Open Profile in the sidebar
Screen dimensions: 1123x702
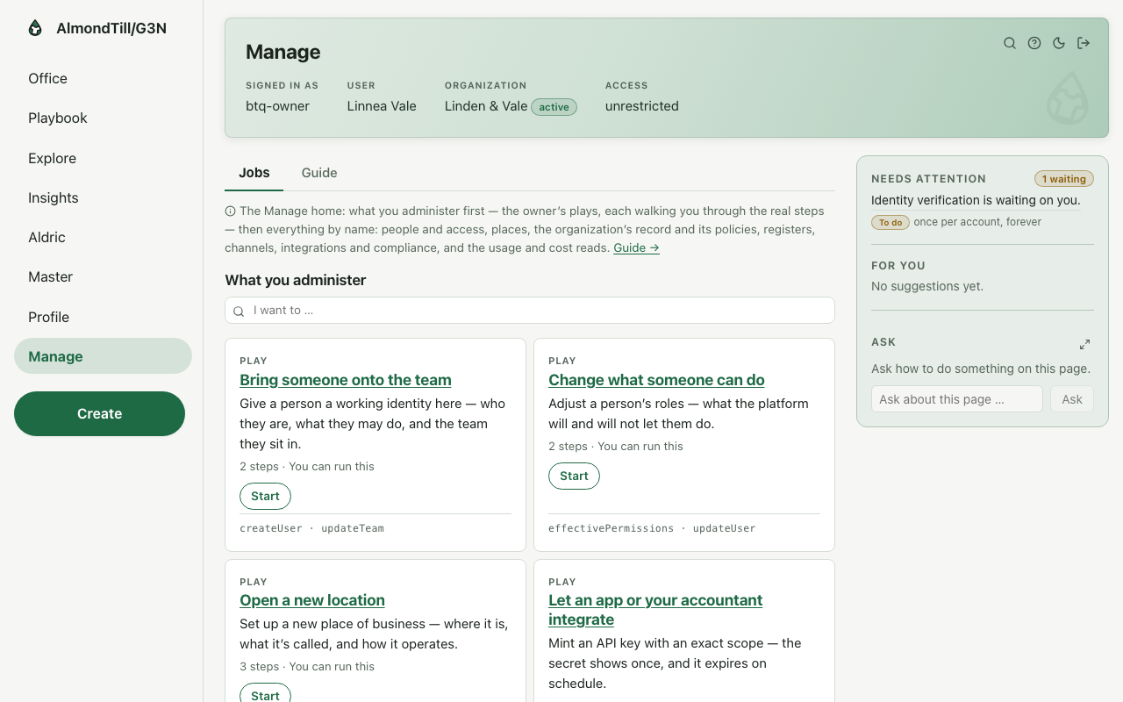103,317
